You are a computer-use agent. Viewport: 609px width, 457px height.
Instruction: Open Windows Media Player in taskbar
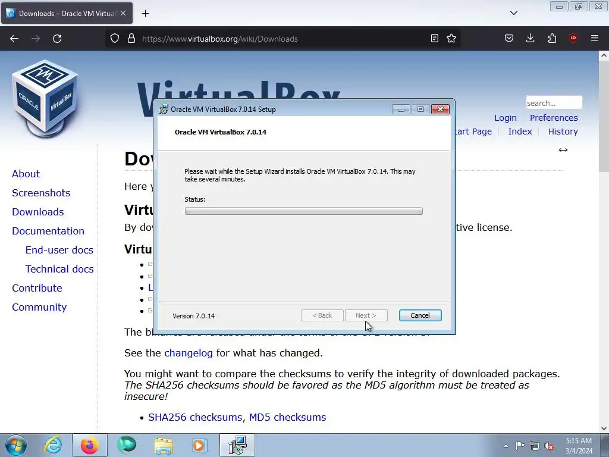200,445
